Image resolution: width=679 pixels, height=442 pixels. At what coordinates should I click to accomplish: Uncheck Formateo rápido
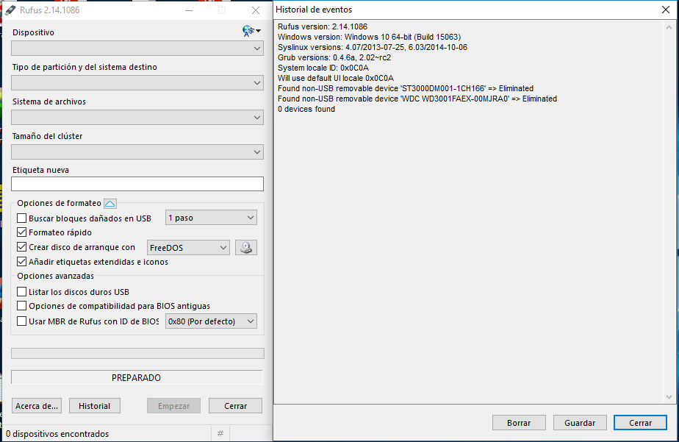(x=21, y=232)
